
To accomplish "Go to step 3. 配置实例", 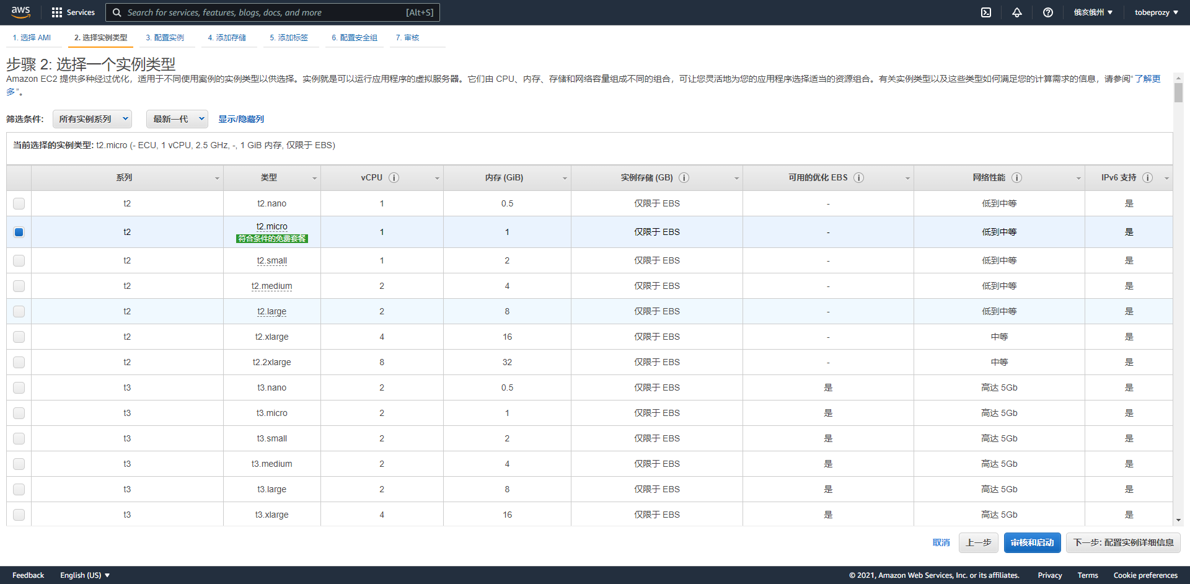I will [165, 38].
